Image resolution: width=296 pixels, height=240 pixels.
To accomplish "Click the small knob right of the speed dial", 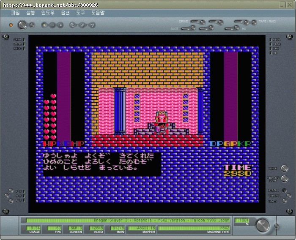I will click(x=277, y=226).
